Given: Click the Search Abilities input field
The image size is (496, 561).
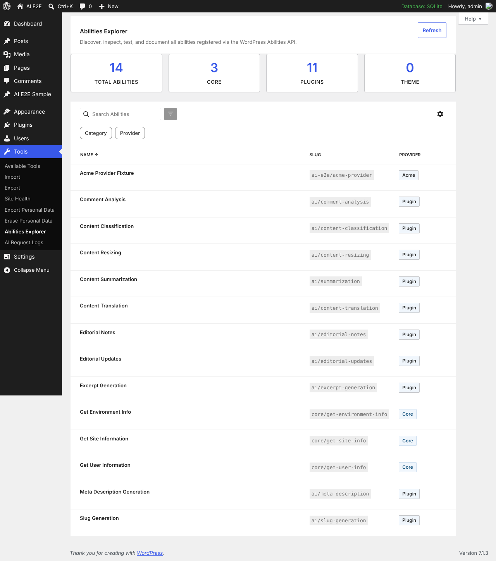Looking at the screenshot, I should [121, 114].
